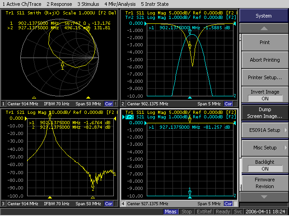Open the 4 Mkr/Analysis menu
Viewport: 289px width, 216px height.
coord(120,4)
